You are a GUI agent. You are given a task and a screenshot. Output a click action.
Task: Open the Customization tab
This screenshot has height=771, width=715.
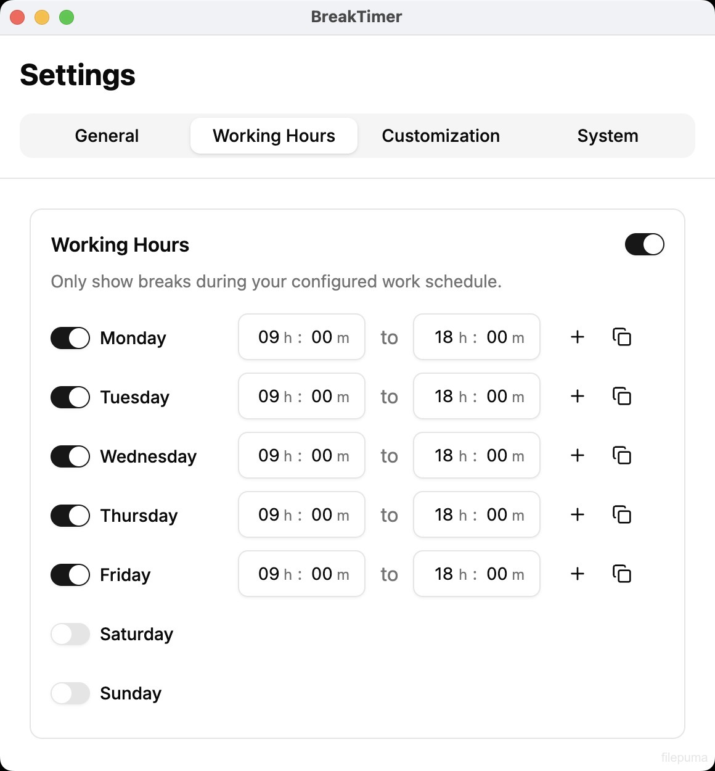coord(441,136)
